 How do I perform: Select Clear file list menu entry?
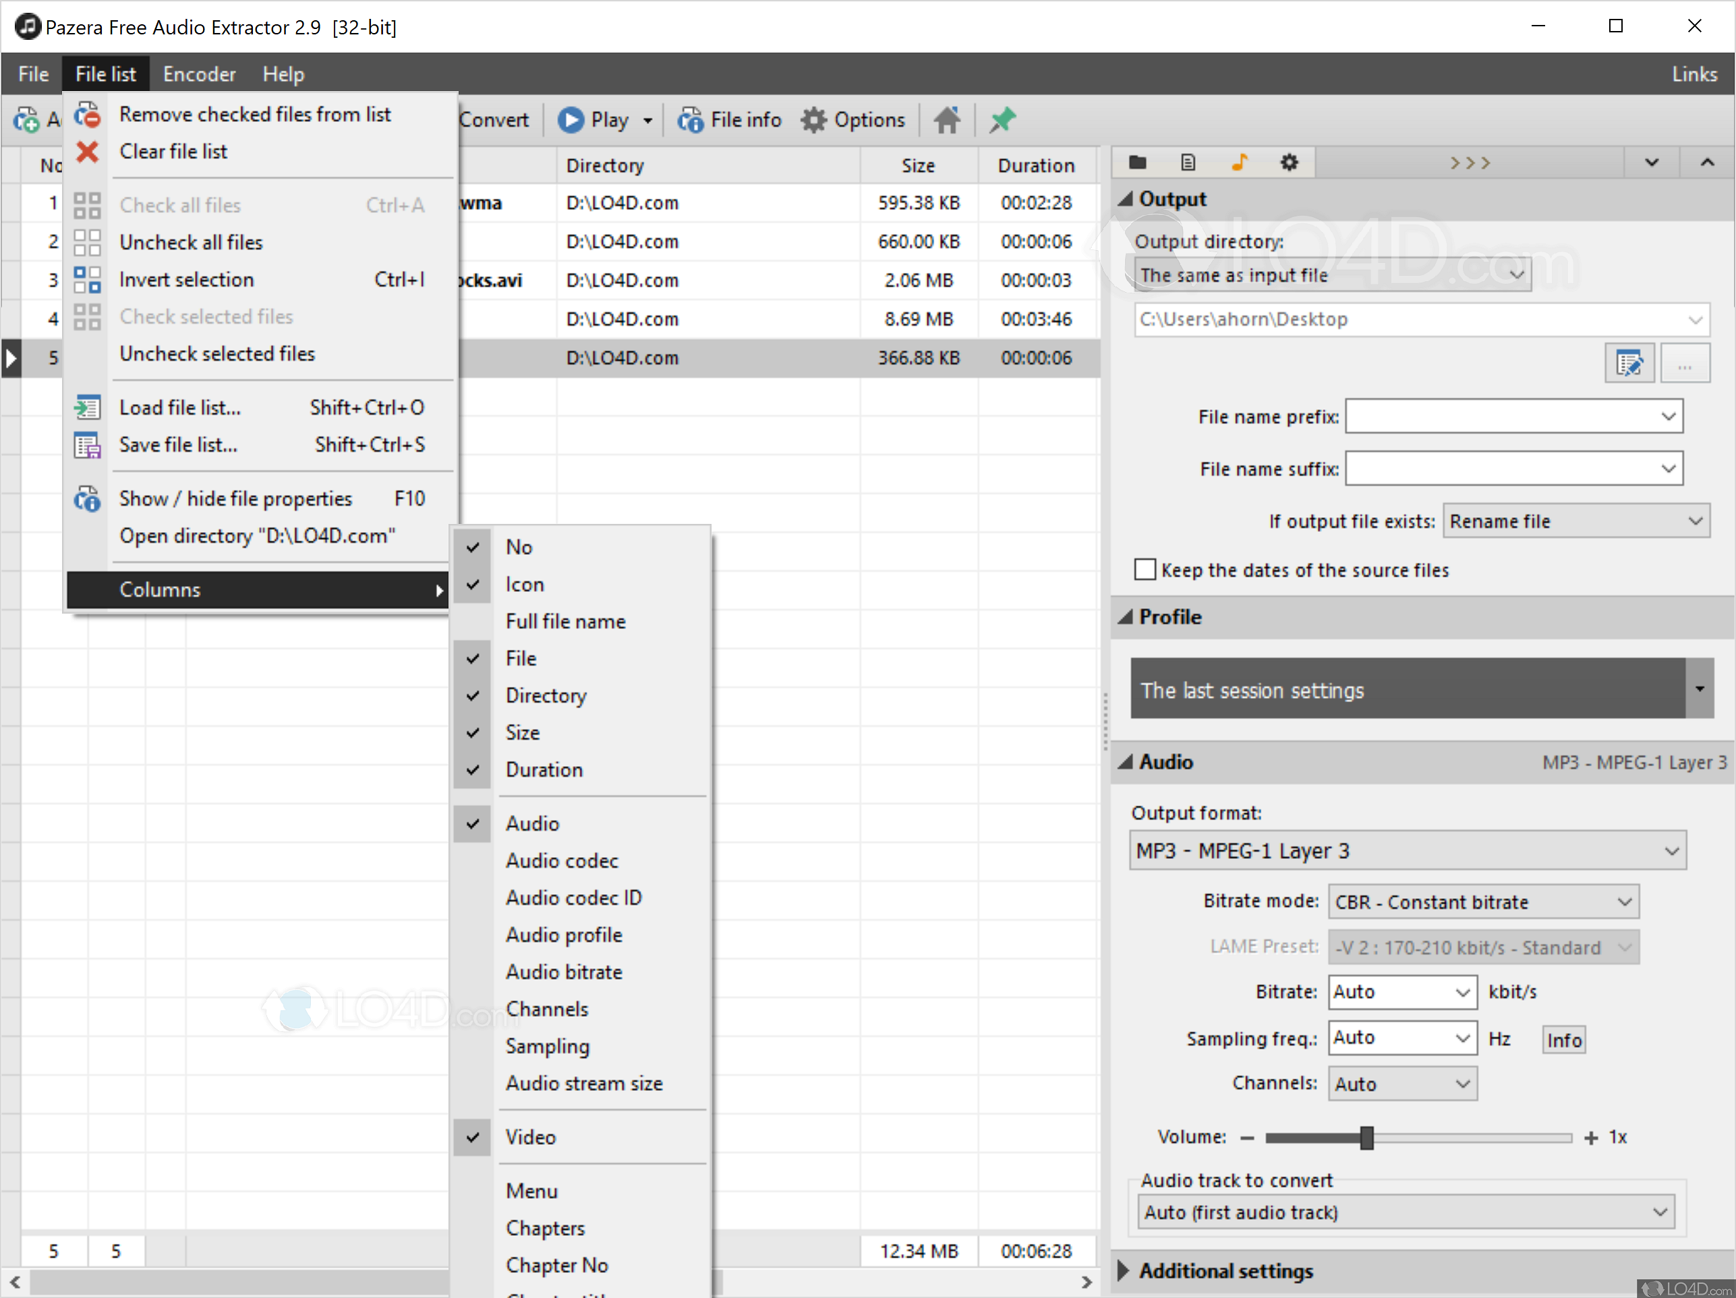(173, 152)
